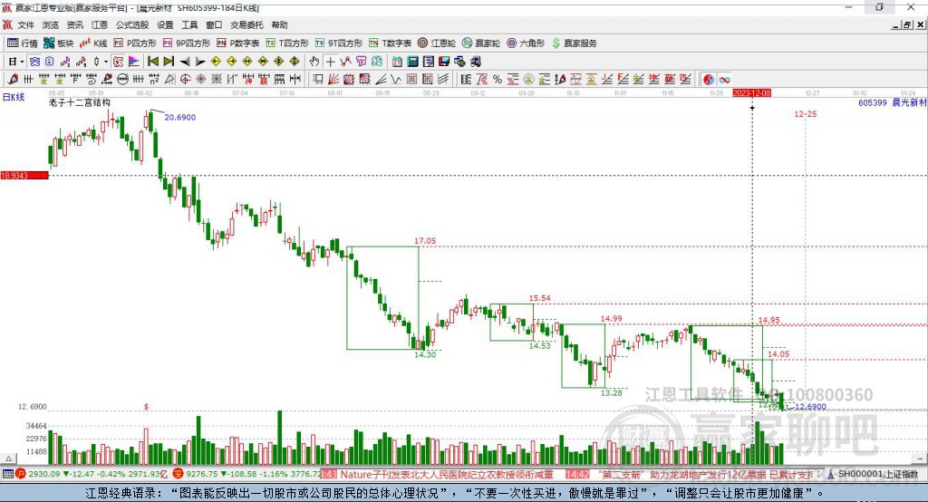This screenshot has width=928, height=502.
Task: Toggle the 权 rights adjustment icon
Action: [x=118, y=62]
